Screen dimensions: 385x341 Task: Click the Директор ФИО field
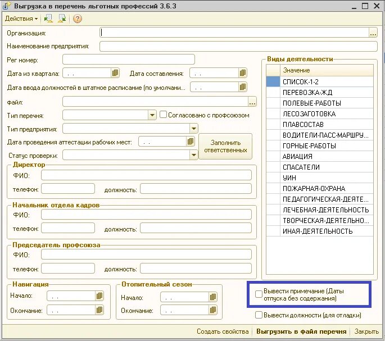(x=146, y=175)
